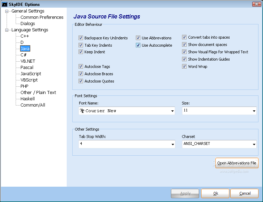Open the Dialogs settings page
The height and width of the screenshot is (202, 263).
[x=28, y=24]
